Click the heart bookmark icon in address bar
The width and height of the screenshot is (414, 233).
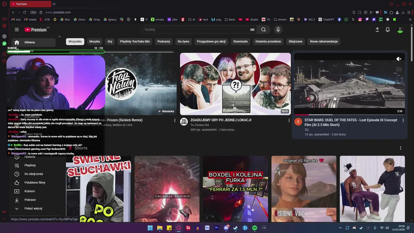point(377,12)
